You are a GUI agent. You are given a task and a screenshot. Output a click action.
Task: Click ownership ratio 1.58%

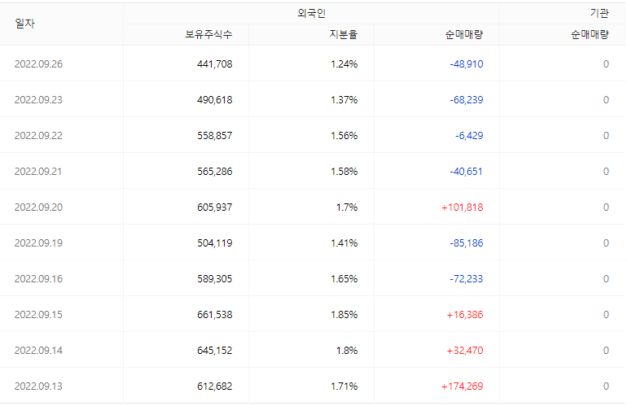tap(344, 172)
